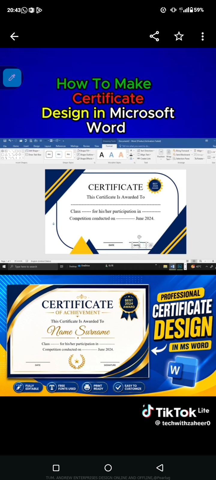Screen dimensions: 216x480
Task: Switch to the Review ribbon tab
Action: [86, 146]
